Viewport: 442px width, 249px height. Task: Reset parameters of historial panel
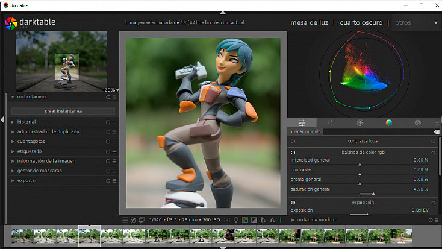(x=108, y=122)
